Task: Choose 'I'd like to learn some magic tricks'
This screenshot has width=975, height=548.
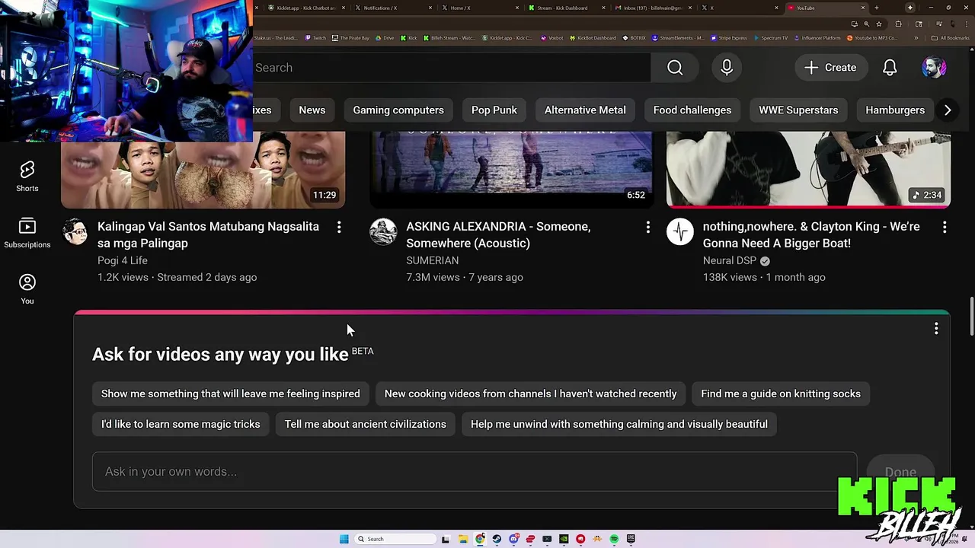Action: pyautogui.click(x=181, y=424)
